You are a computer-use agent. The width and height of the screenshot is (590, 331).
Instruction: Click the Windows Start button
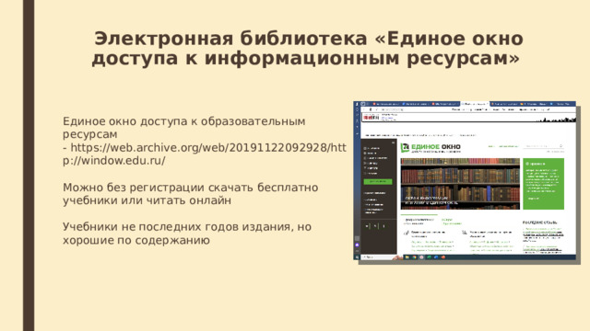pyautogui.click(x=357, y=257)
